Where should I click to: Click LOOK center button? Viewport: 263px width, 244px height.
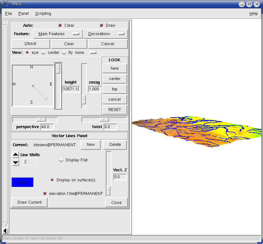click(x=115, y=79)
